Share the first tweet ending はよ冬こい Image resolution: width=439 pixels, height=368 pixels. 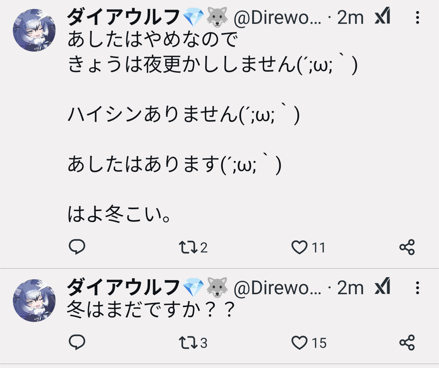coord(407,247)
